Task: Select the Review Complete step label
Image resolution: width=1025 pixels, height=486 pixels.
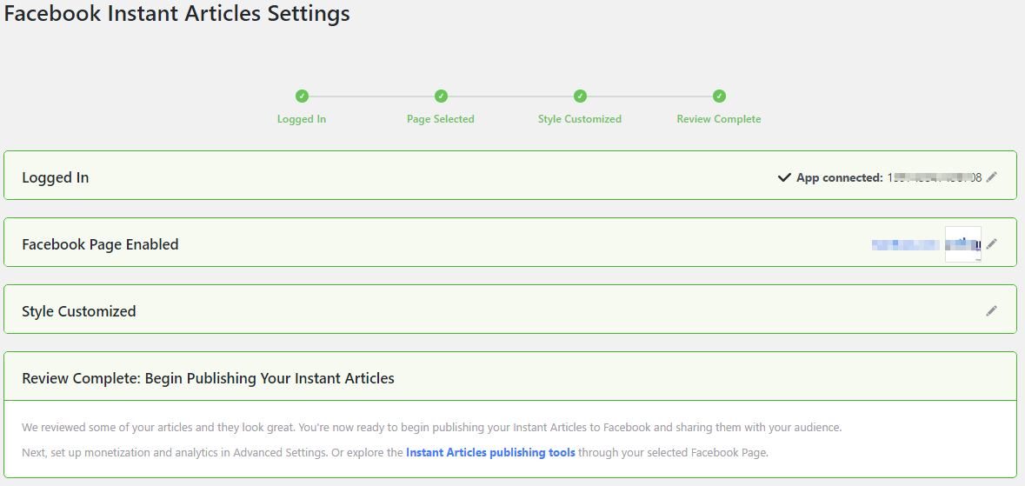Action: tap(719, 119)
